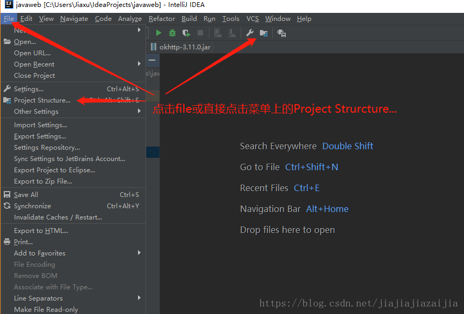Open Project Structure toolbar folder icon
The width and height of the screenshot is (464, 314).
coord(264,33)
